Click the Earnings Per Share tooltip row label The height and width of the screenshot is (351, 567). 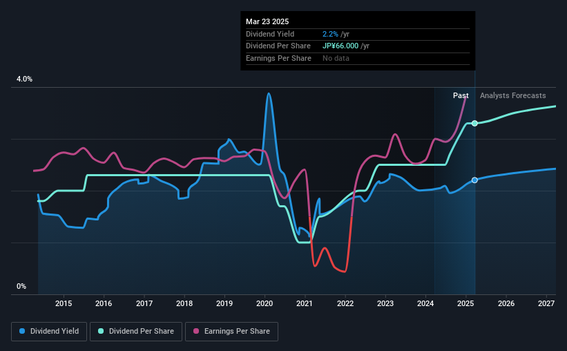coord(278,58)
